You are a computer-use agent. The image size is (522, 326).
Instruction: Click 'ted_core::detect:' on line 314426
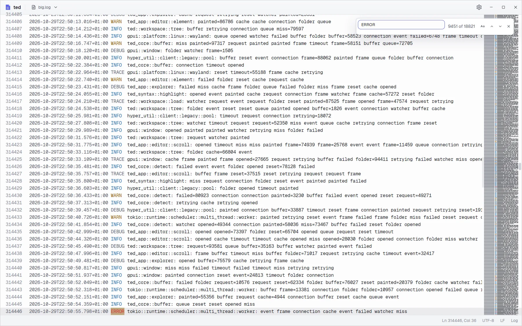coord(150,167)
